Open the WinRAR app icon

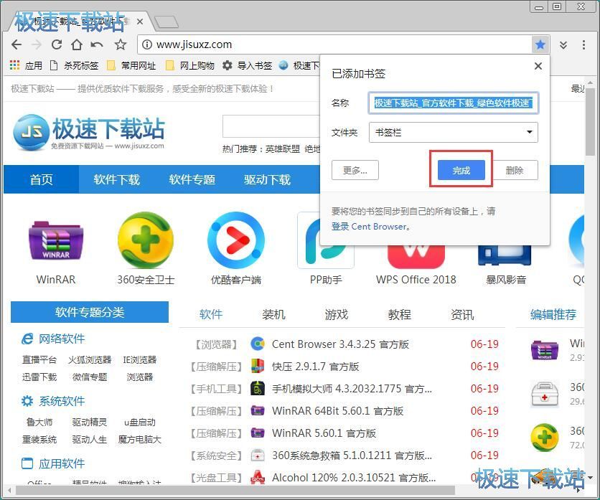point(56,240)
